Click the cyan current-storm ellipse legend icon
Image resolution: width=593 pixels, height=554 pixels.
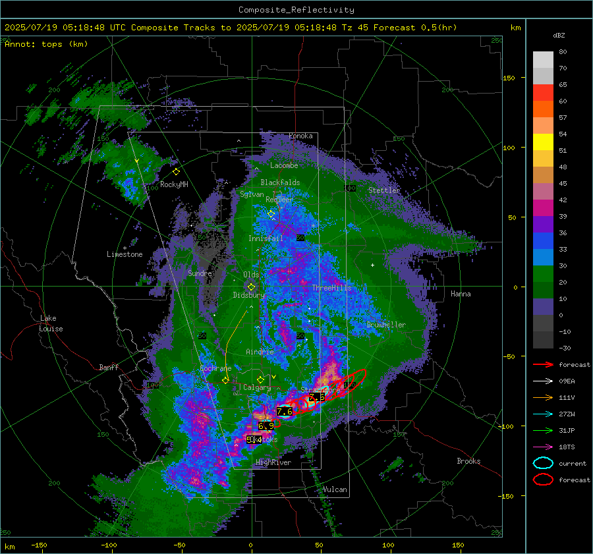[x=543, y=463]
